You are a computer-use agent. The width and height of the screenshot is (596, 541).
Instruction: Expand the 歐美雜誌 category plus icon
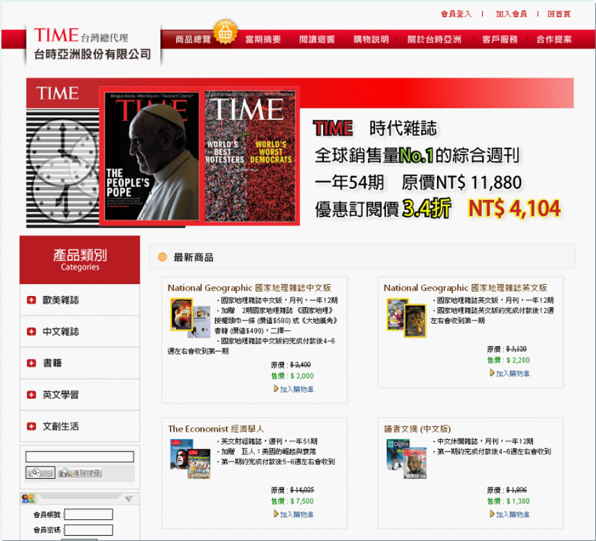click(x=31, y=300)
